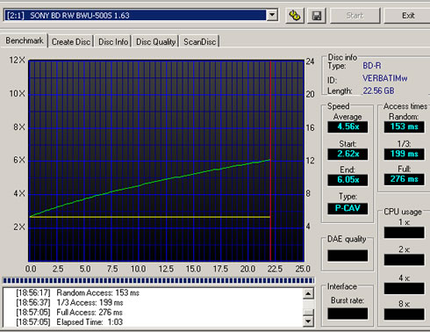The image size is (430, 332).
Task: Click the Exit button
Action: point(408,16)
